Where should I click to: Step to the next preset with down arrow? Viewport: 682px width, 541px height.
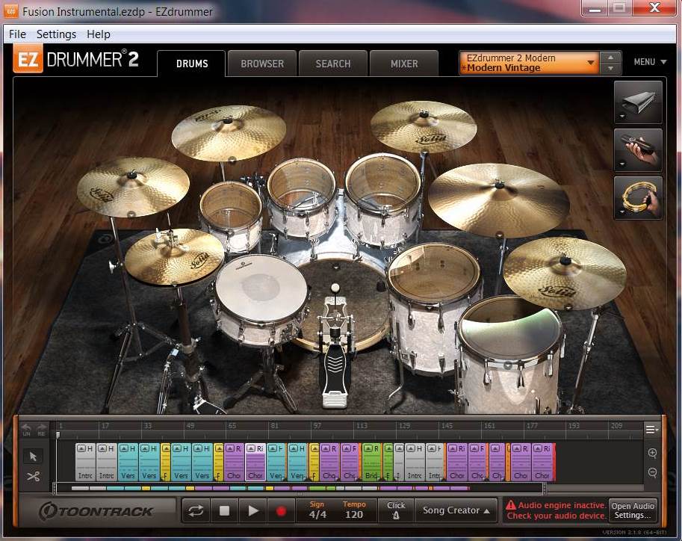pyautogui.click(x=611, y=68)
